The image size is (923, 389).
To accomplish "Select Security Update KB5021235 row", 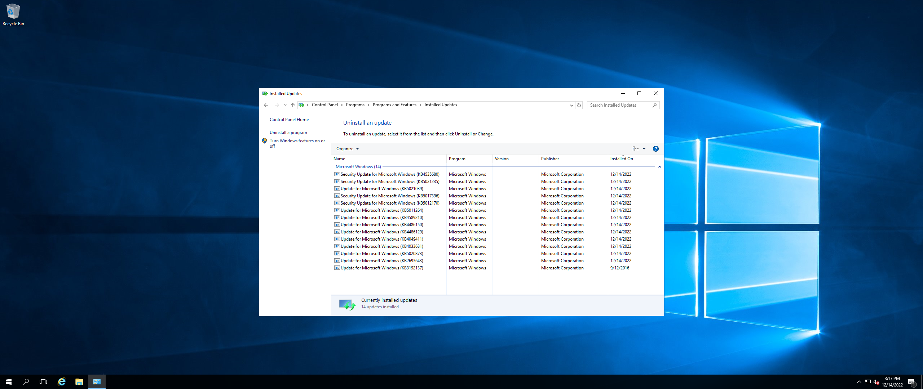I will [485, 182].
